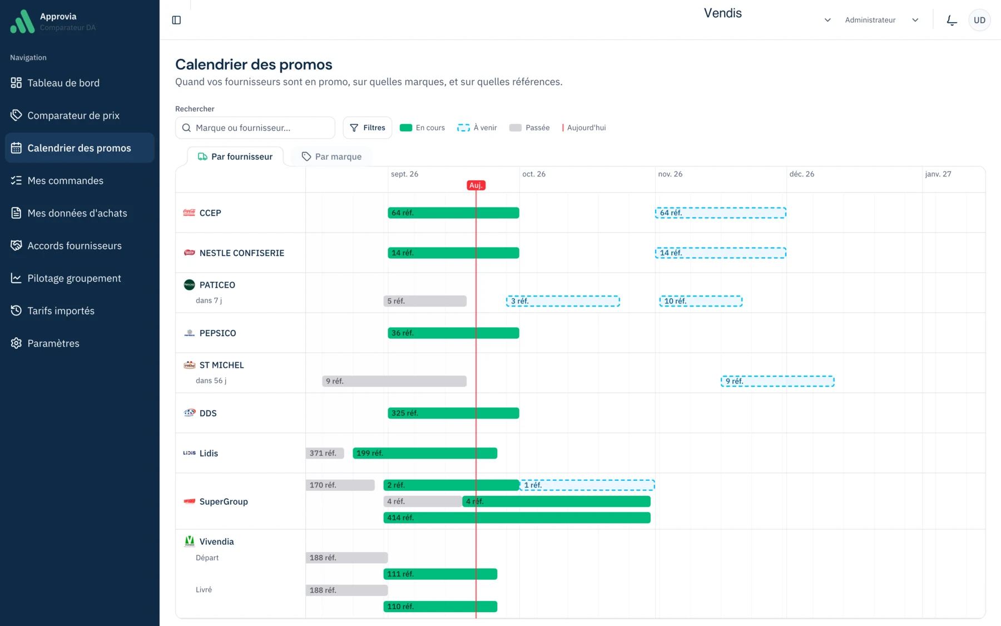Select CCEP current 64 réf. promo bar

click(x=453, y=213)
